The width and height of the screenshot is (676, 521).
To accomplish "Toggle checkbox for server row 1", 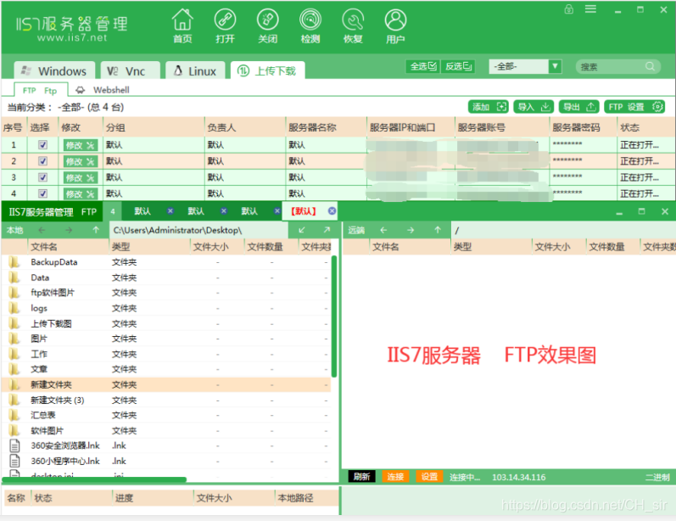I will click(x=42, y=145).
